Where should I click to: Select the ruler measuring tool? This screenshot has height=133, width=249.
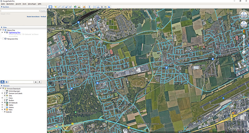click(89, 7)
